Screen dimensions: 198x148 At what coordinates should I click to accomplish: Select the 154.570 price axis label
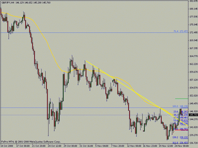click(x=194, y=88)
